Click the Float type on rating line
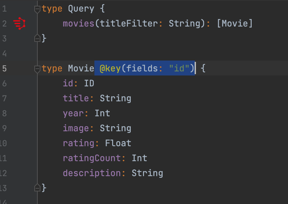The width and height of the screenshot is (288, 204). (x=118, y=143)
